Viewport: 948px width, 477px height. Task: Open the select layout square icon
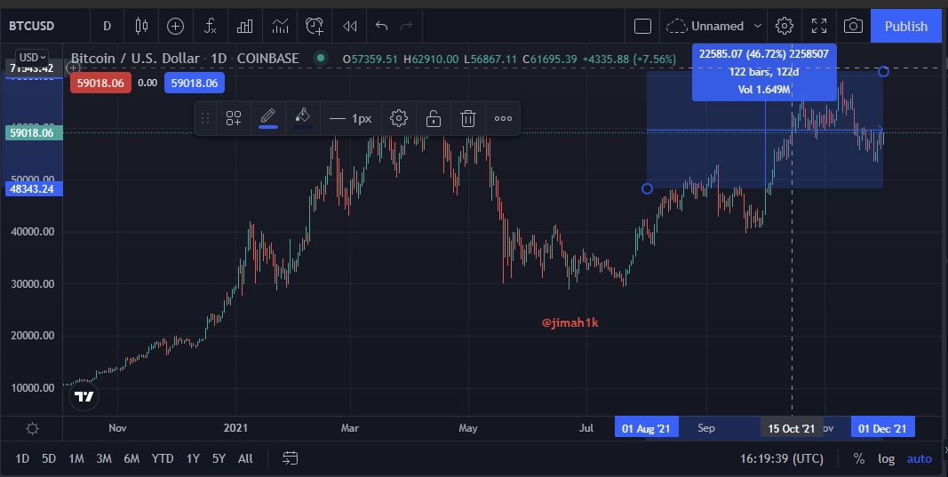642,26
